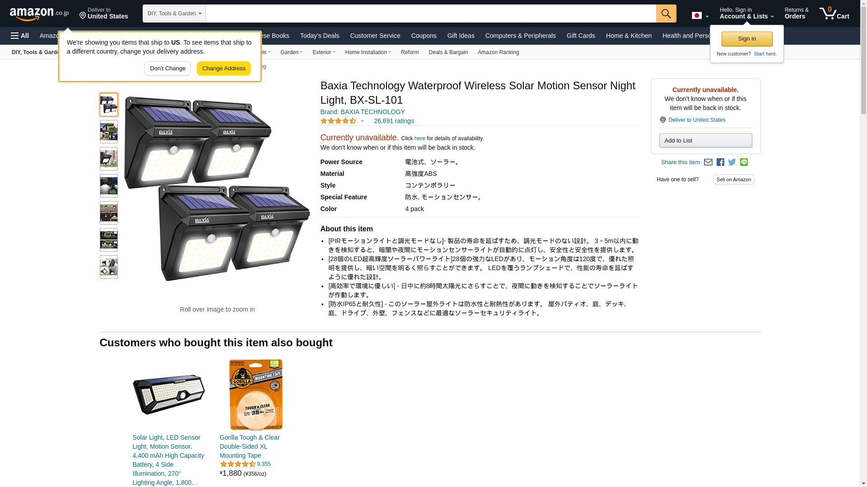Viewport: 867px width, 487px height.
Task: Open the search category dropdown
Action: (x=174, y=14)
